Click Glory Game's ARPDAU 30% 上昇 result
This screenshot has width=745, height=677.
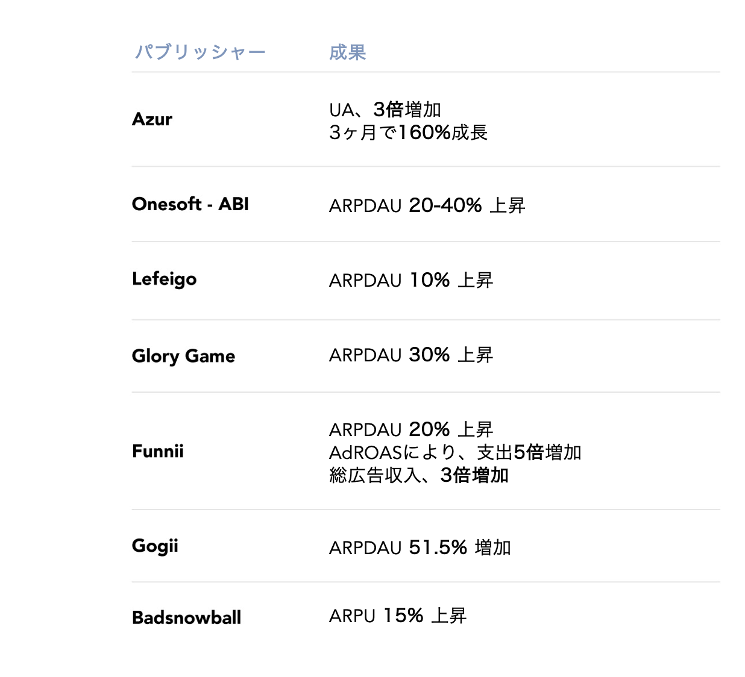410,355
